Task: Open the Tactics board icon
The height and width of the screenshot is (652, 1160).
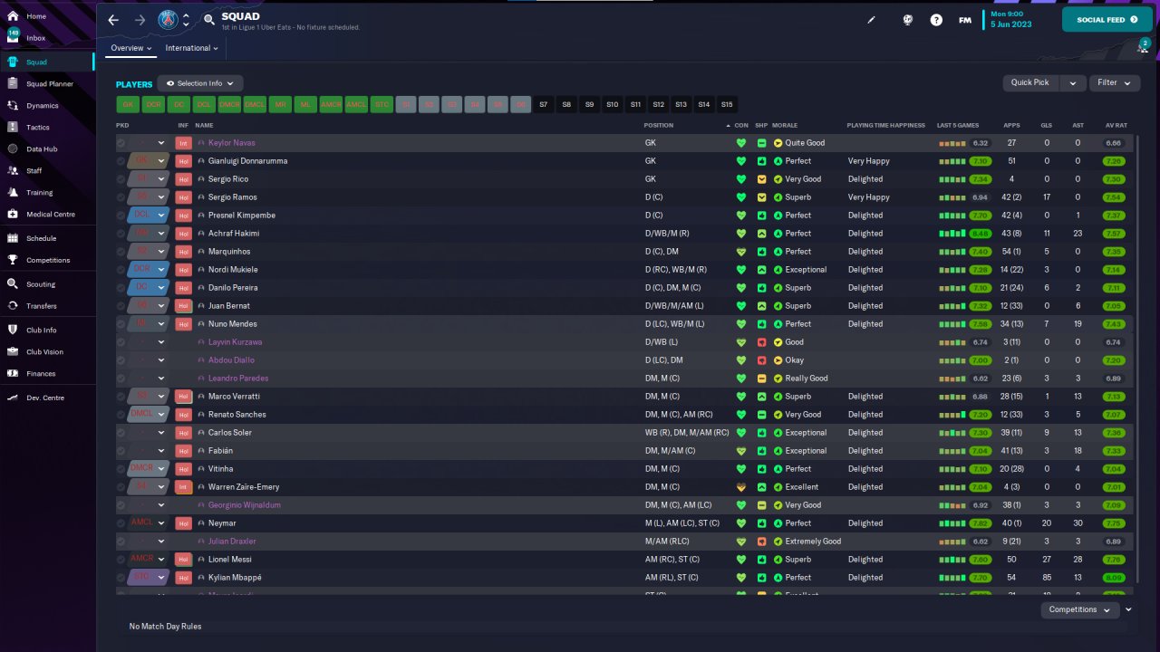Action: pos(13,127)
